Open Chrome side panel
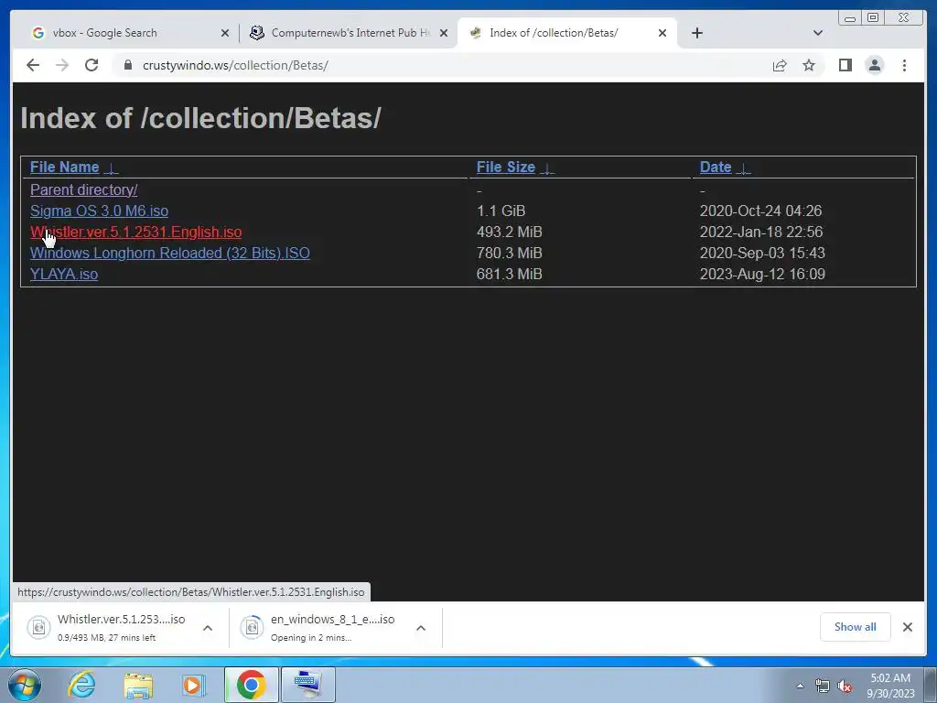This screenshot has height=703, width=937. pos(845,65)
